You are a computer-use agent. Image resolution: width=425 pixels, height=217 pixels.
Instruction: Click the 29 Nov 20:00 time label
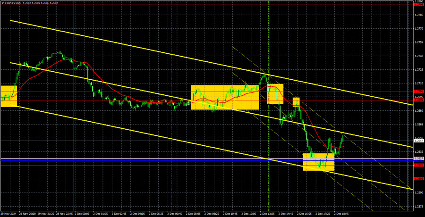(x=28, y=214)
